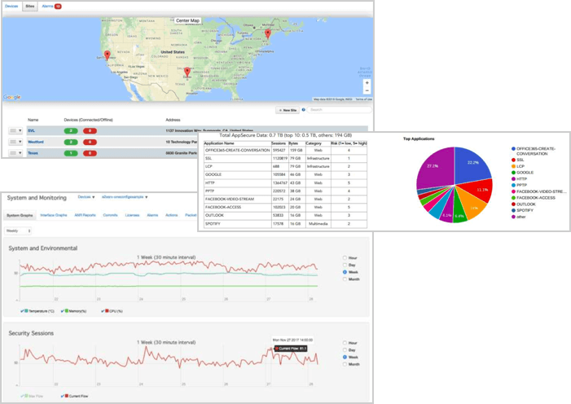Viewport: 571px width, 404px height.
Task: Click the GOOGLE green legend swatch
Action: tap(513, 173)
